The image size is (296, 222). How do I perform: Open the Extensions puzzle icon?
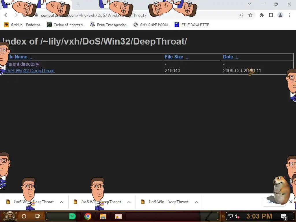point(262,15)
